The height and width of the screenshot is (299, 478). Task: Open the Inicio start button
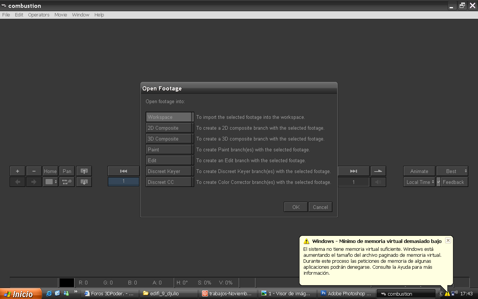21,294
